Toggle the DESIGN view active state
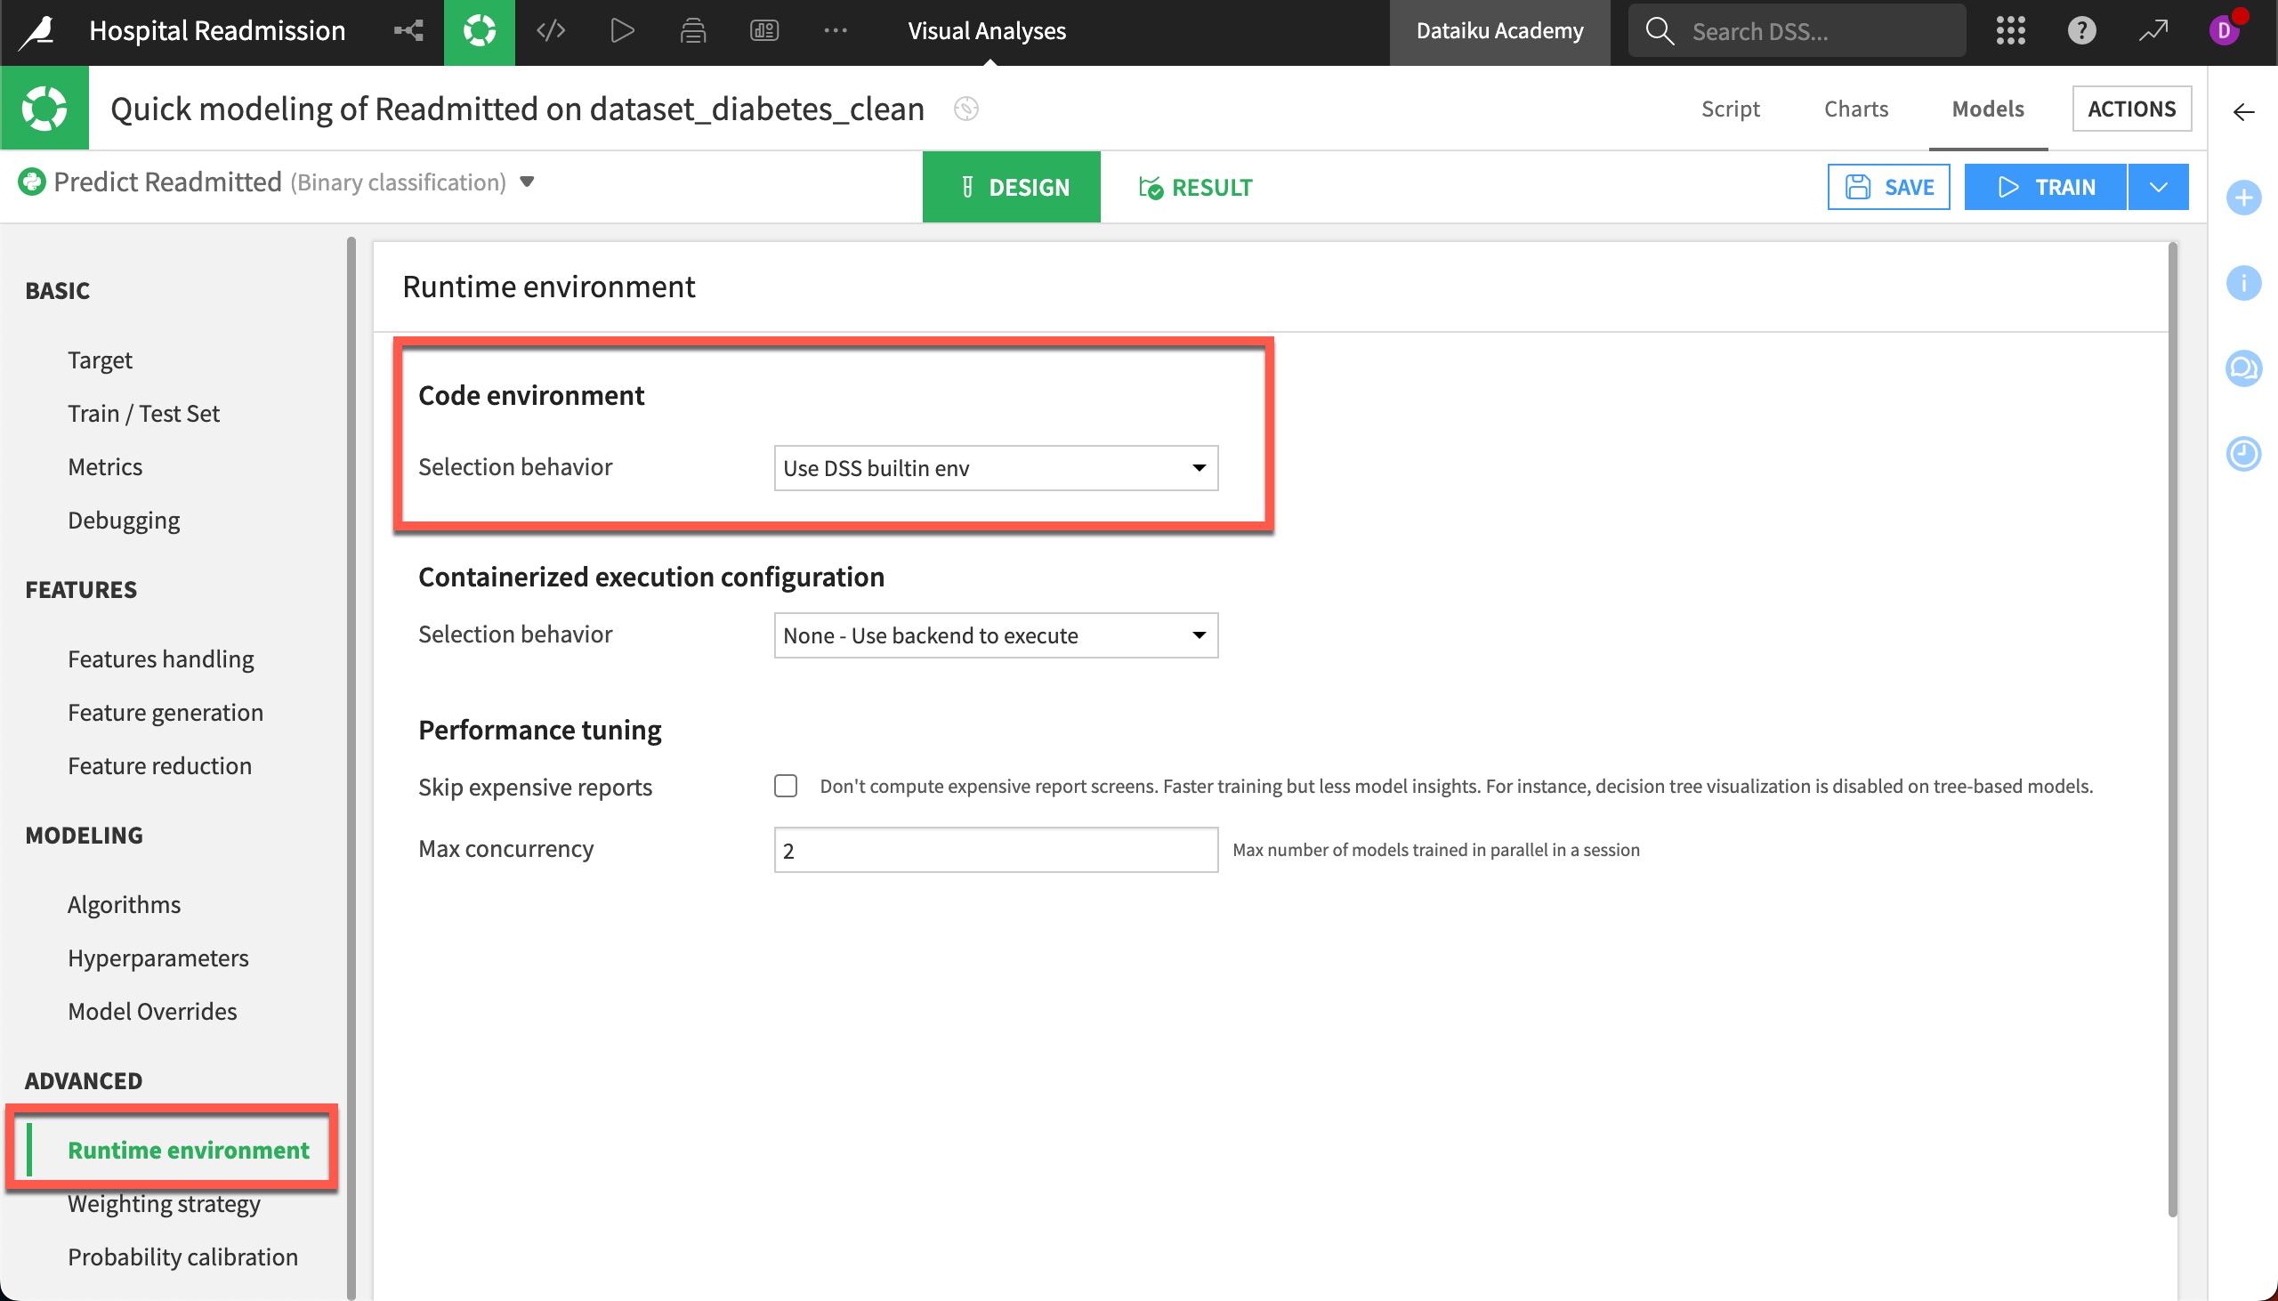Image resolution: width=2278 pixels, height=1301 pixels. pyautogui.click(x=1013, y=188)
